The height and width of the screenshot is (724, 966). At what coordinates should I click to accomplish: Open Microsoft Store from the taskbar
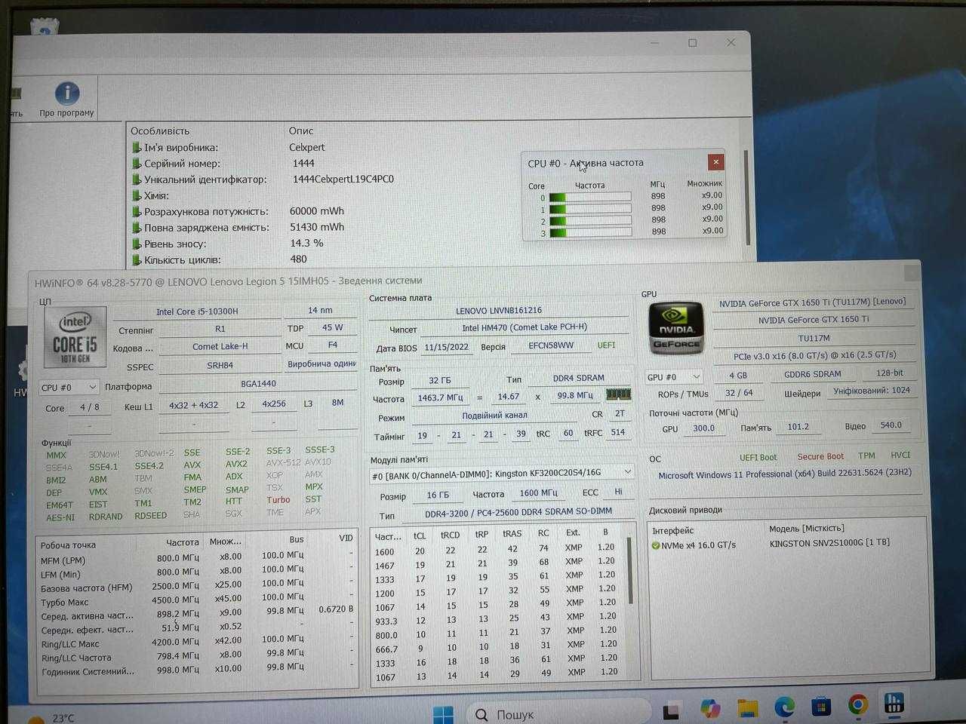pyautogui.click(x=821, y=706)
